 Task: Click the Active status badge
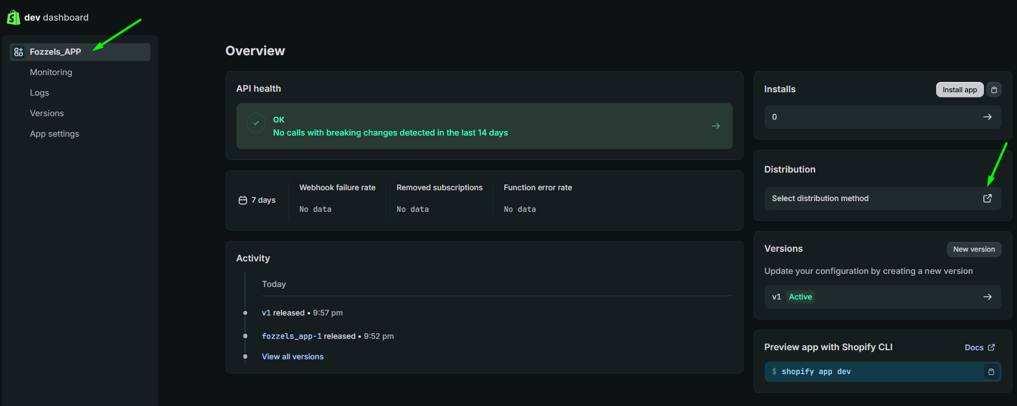tap(800, 297)
